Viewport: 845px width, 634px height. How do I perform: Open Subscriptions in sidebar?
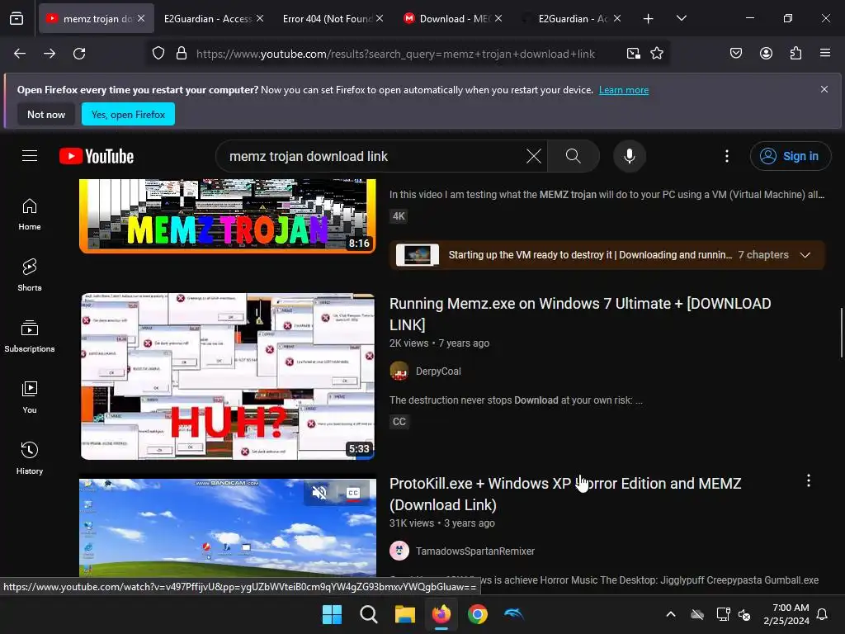30,336
